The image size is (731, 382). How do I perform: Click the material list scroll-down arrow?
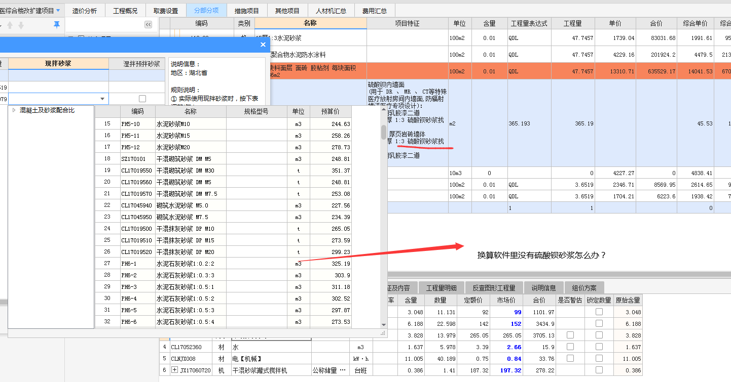[384, 324]
